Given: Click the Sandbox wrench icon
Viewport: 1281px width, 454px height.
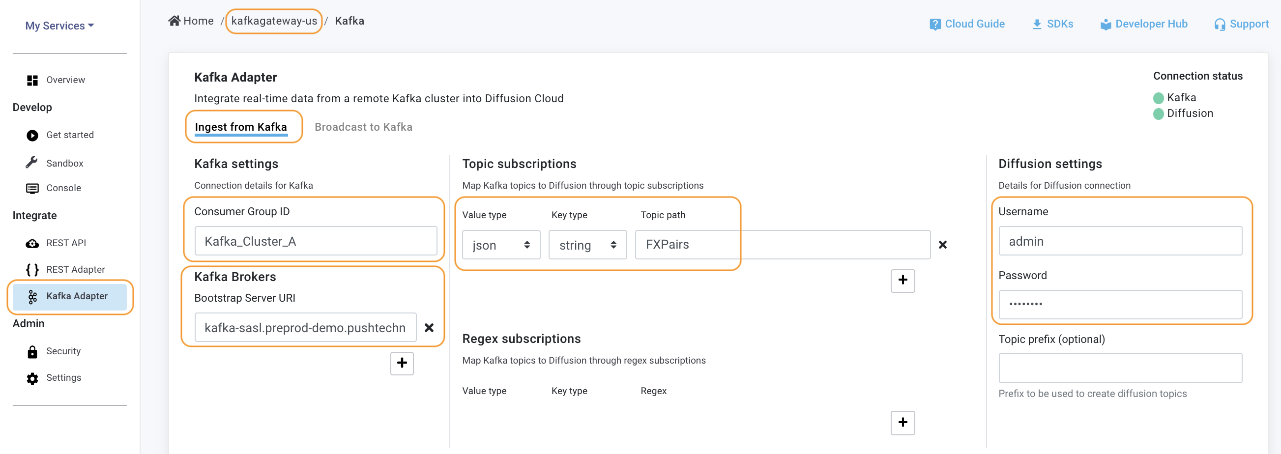Looking at the screenshot, I should point(32,163).
